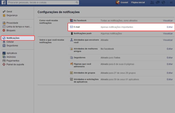
Task: Click the search magnifier icon
Action: point(77,2)
